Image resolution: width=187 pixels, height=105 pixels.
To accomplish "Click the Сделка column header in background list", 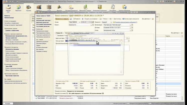I will [174, 36].
